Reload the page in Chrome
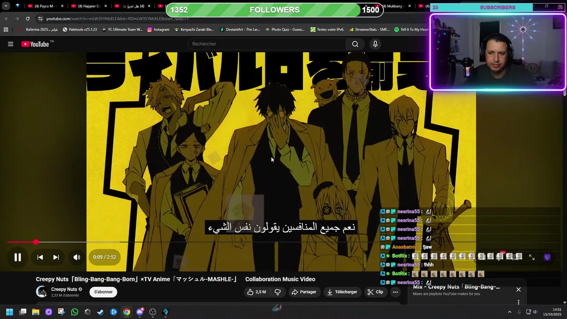This screenshot has height=319, width=567. point(27,19)
